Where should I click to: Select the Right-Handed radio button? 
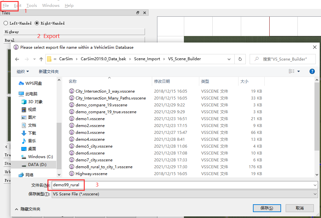(37, 23)
